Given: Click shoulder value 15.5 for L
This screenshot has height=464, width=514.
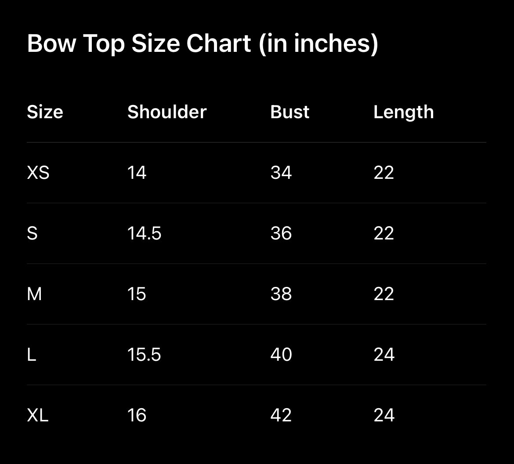Looking at the screenshot, I should [144, 355].
